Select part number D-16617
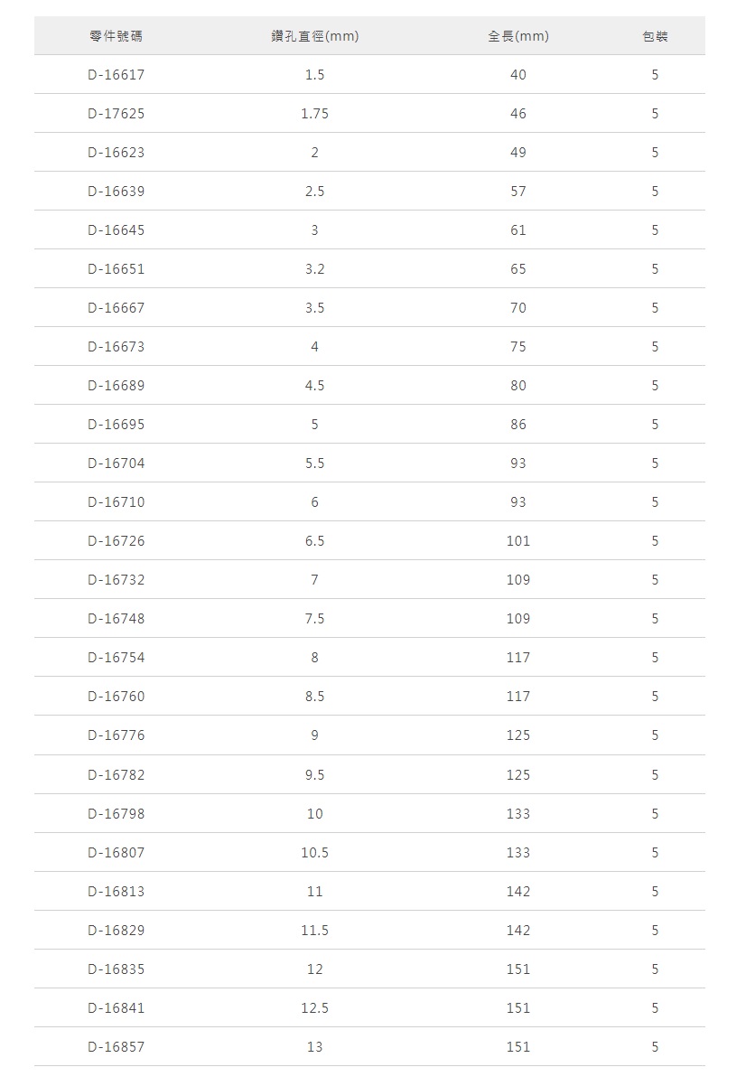Screen dimensions: 755x1086 click(x=116, y=75)
